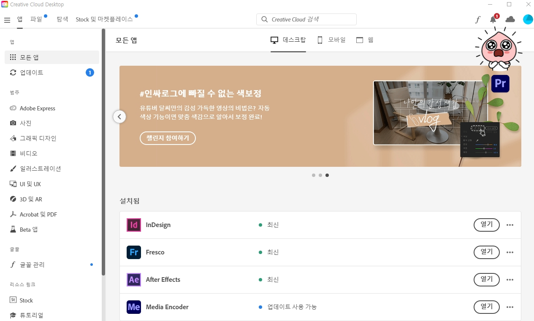Go to previous banner slide arrow
This screenshot has width=534, height=321.
point(119,117)
